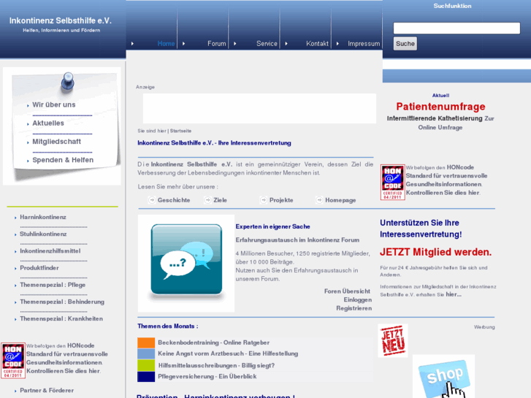Click the HONcode badge in right column
This screenshot has height=398, width=531.
click(x=392, y=183)
